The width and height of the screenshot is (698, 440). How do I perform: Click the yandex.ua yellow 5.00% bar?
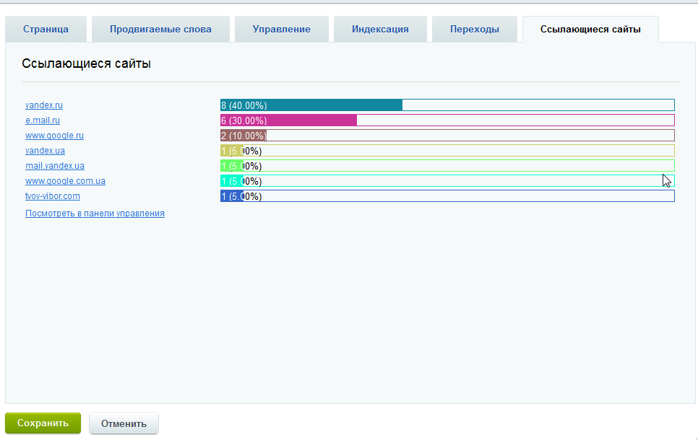point(447,151)
